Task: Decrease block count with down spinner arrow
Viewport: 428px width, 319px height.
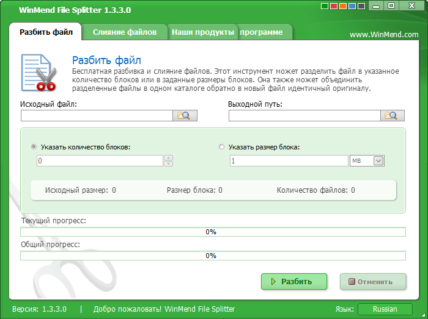Action: [x=168, y=163]
